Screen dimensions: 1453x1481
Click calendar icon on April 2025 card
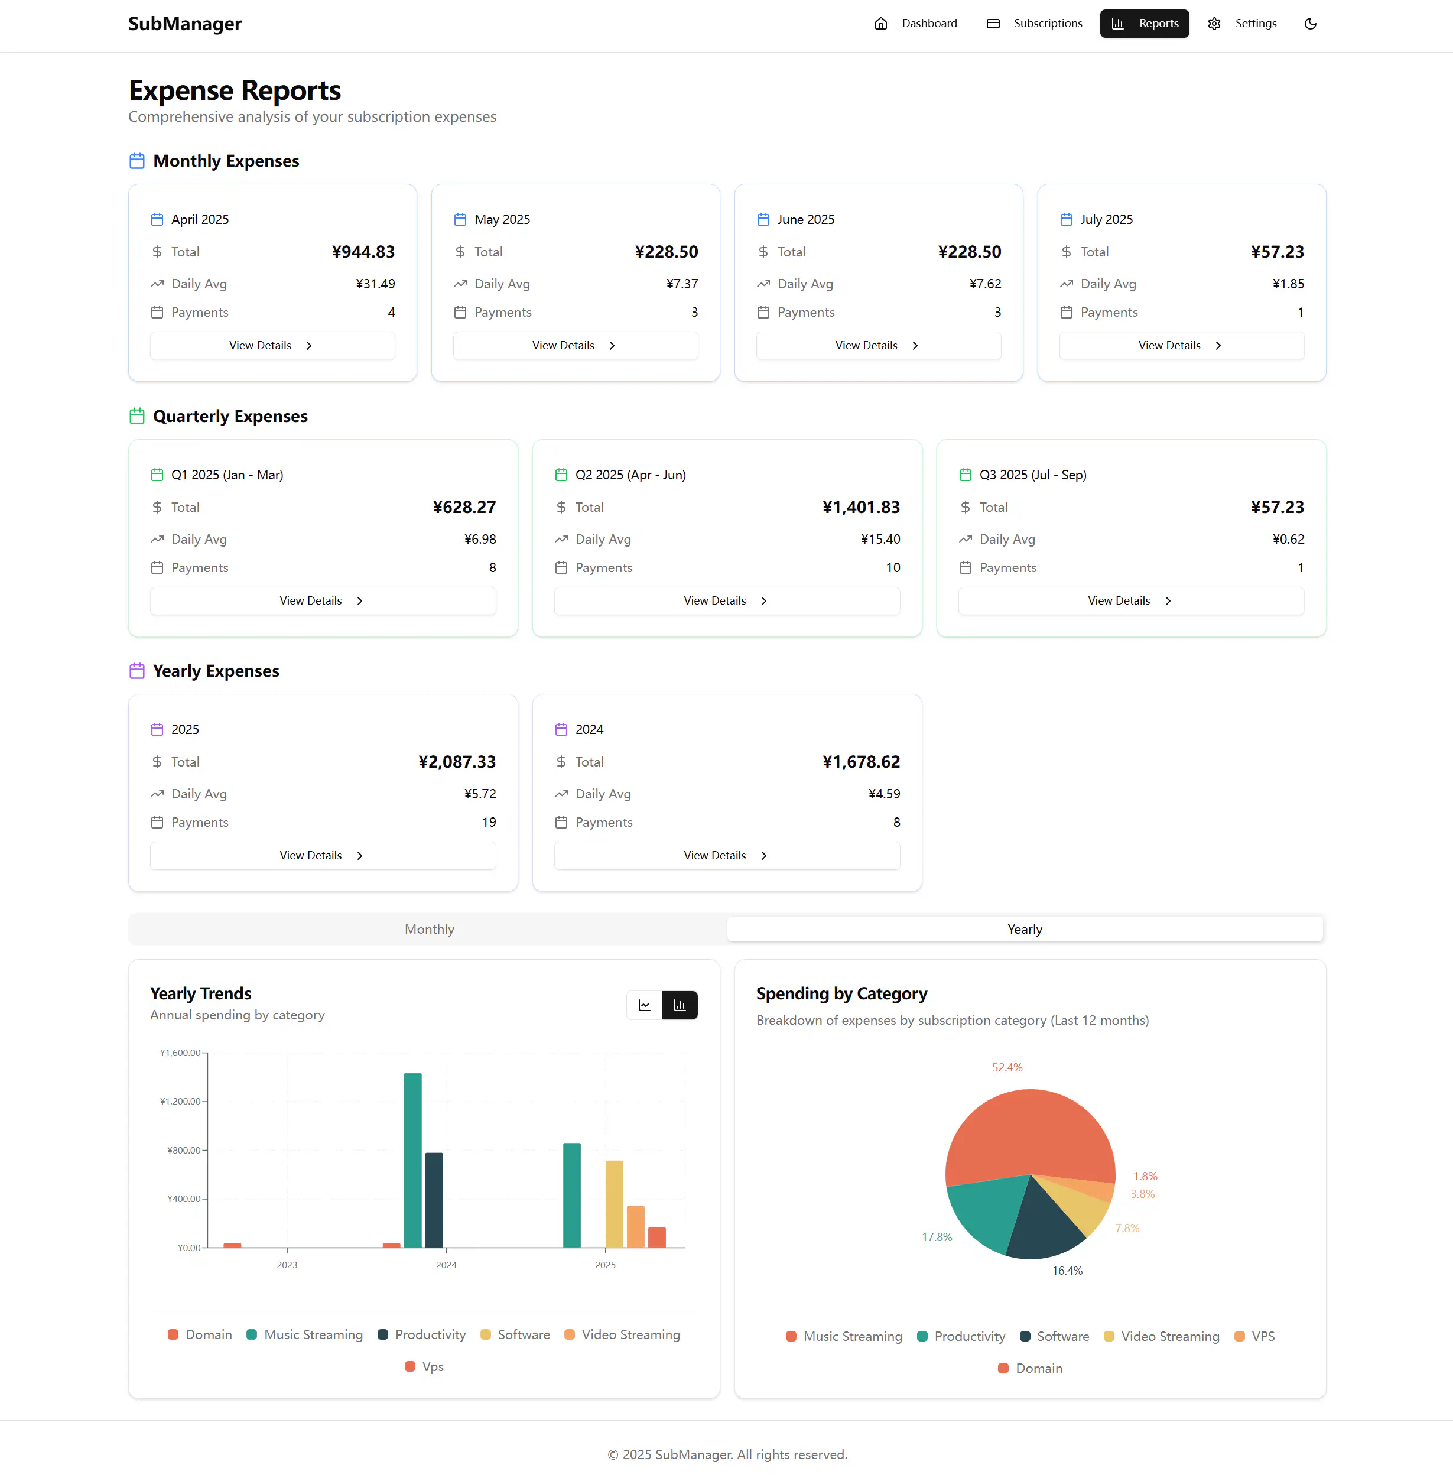157,220
